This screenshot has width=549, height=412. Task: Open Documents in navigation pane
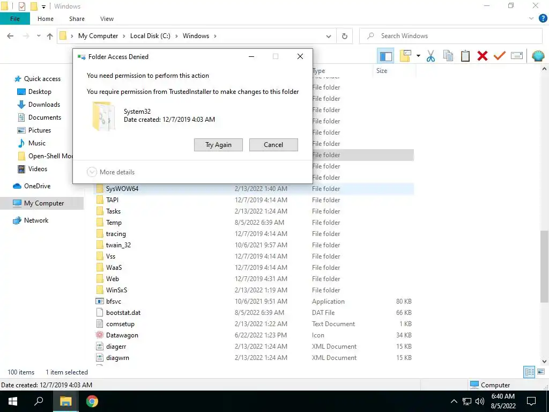44,117
